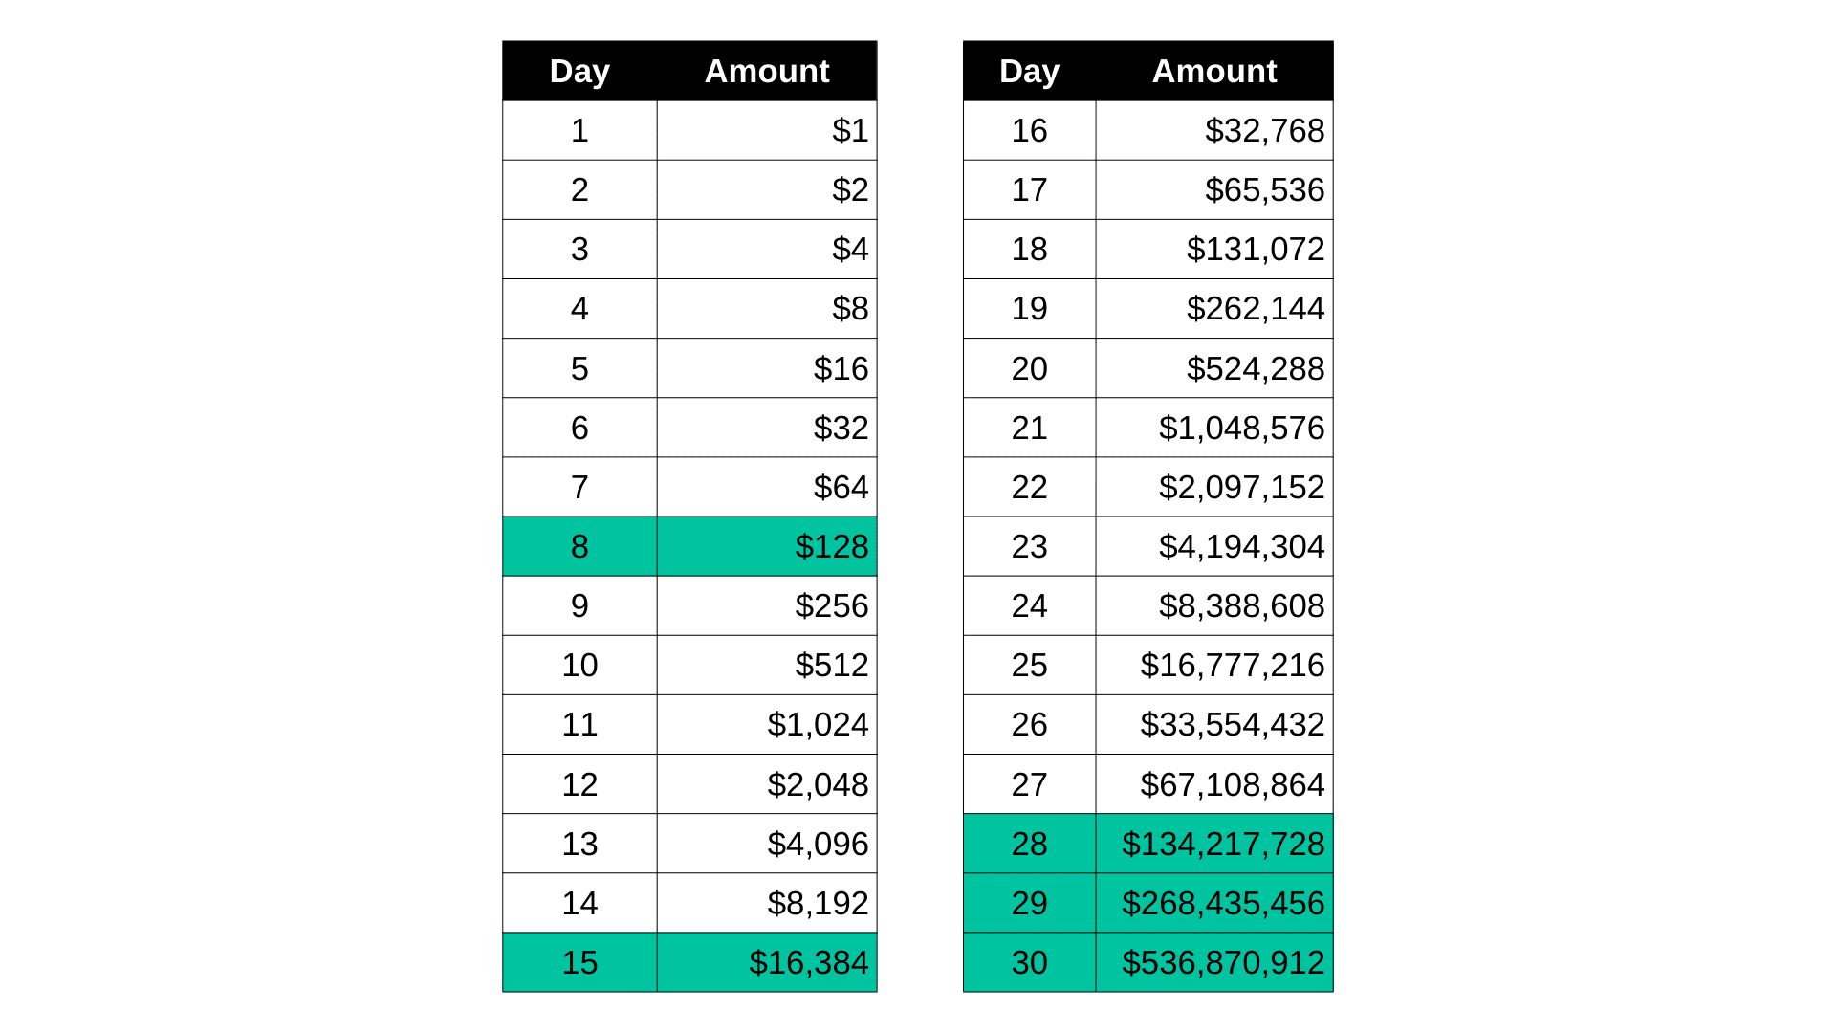Select the Day 30 cell
Screen dimensions: 1836x1033
tap(1029, 962)
